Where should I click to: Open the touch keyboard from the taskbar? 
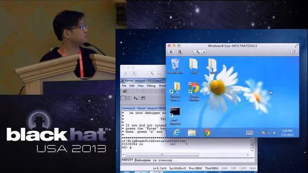[249, 133]
